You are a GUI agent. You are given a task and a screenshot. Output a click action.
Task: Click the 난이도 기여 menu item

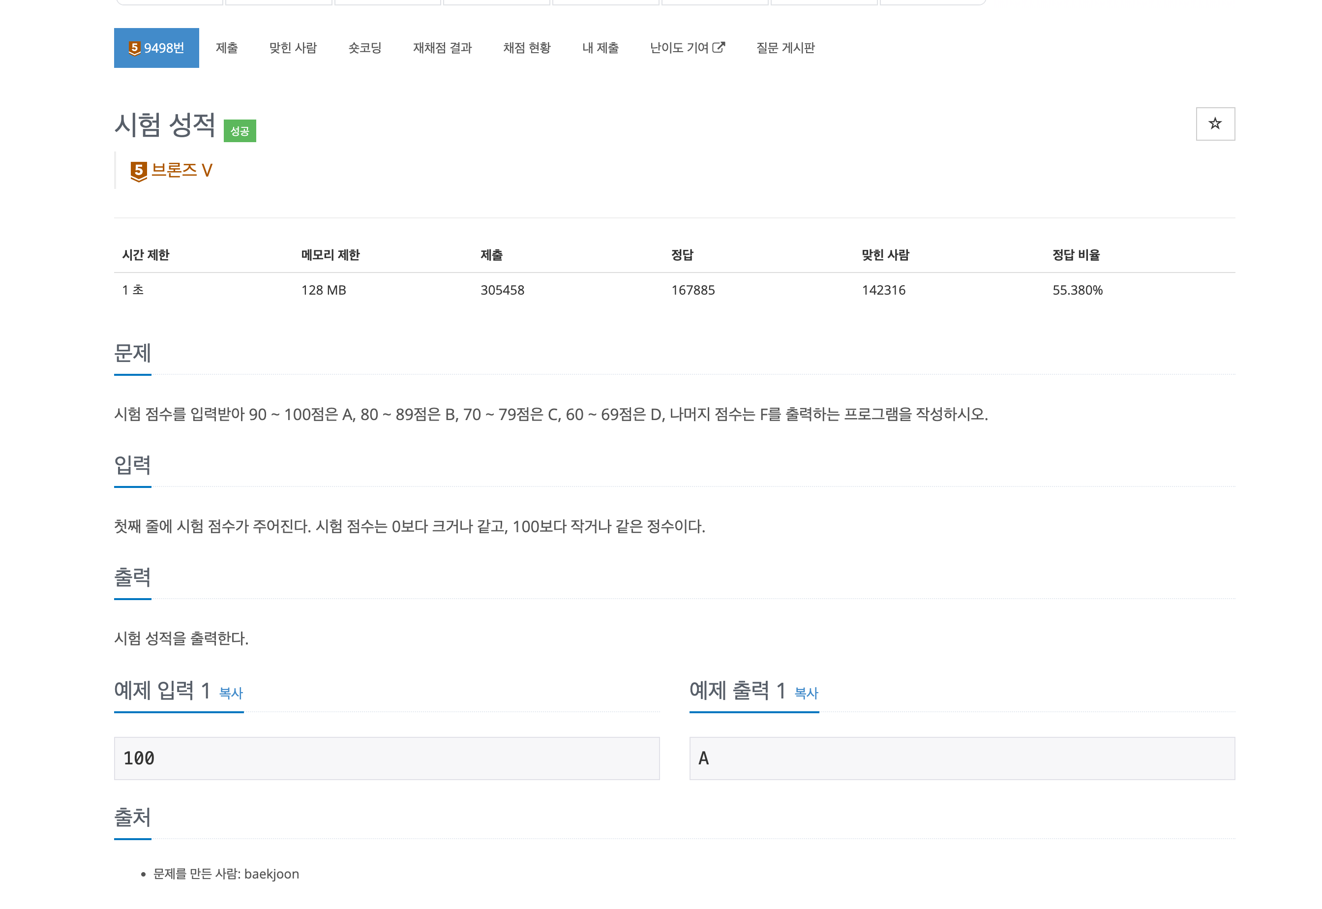pyautogui.click(x=679, y=48)
